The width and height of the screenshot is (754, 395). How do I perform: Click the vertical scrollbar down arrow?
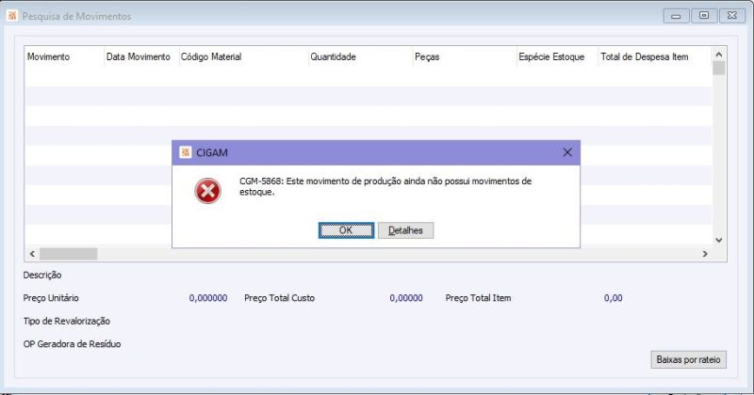click(x=719, y=240)
